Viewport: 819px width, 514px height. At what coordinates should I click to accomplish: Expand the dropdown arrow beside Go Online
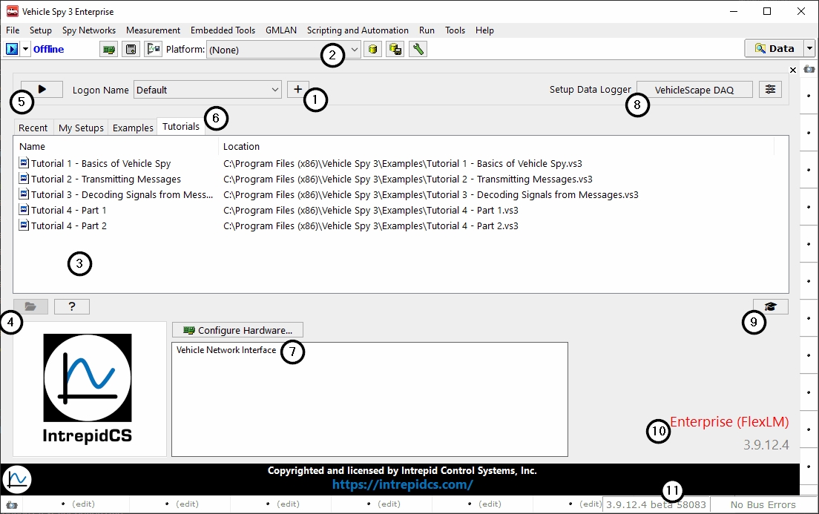(x=26, y=49)
